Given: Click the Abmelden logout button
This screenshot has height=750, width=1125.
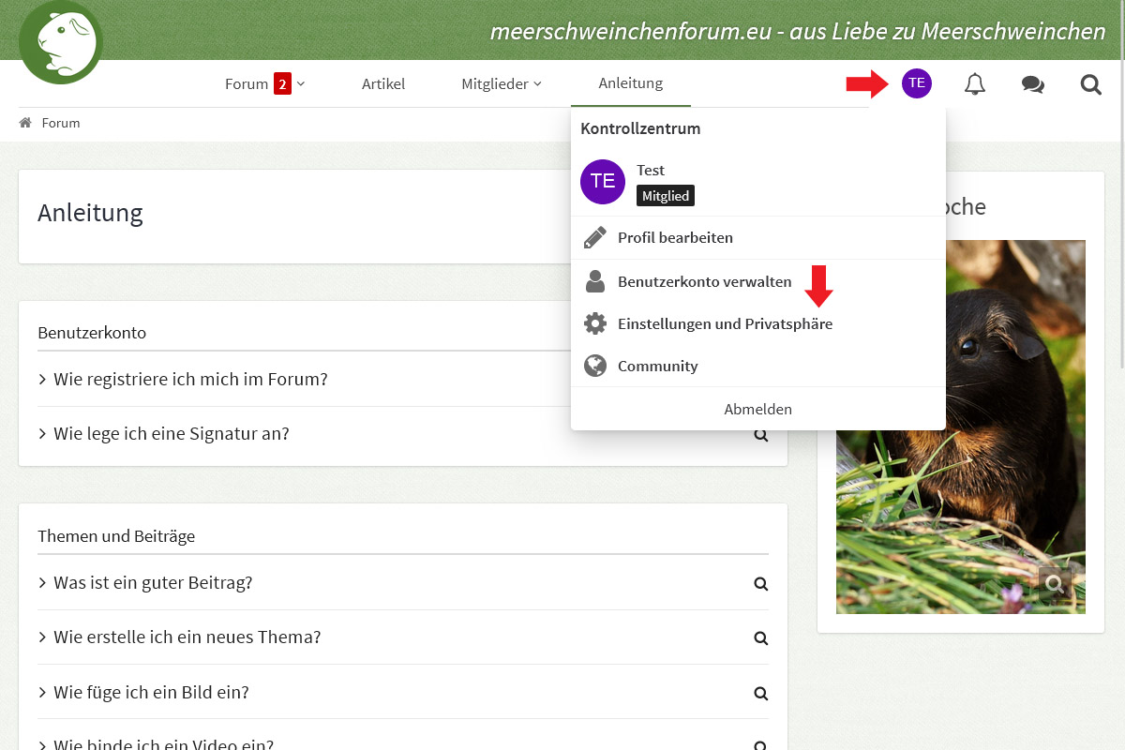Looking at the screenshot, I should pos(757,409).
